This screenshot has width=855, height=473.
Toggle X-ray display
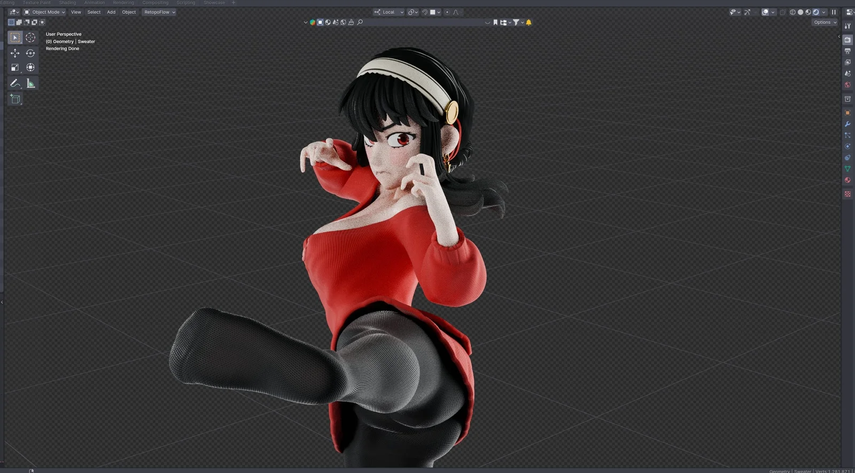point(783,12)
